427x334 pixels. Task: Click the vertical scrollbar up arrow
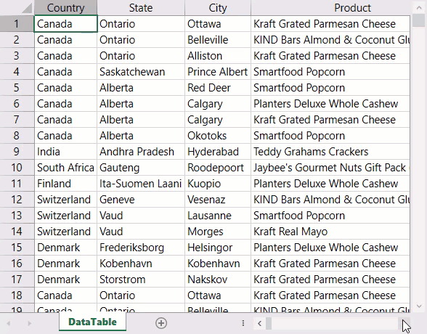click(x=419, y=8)
